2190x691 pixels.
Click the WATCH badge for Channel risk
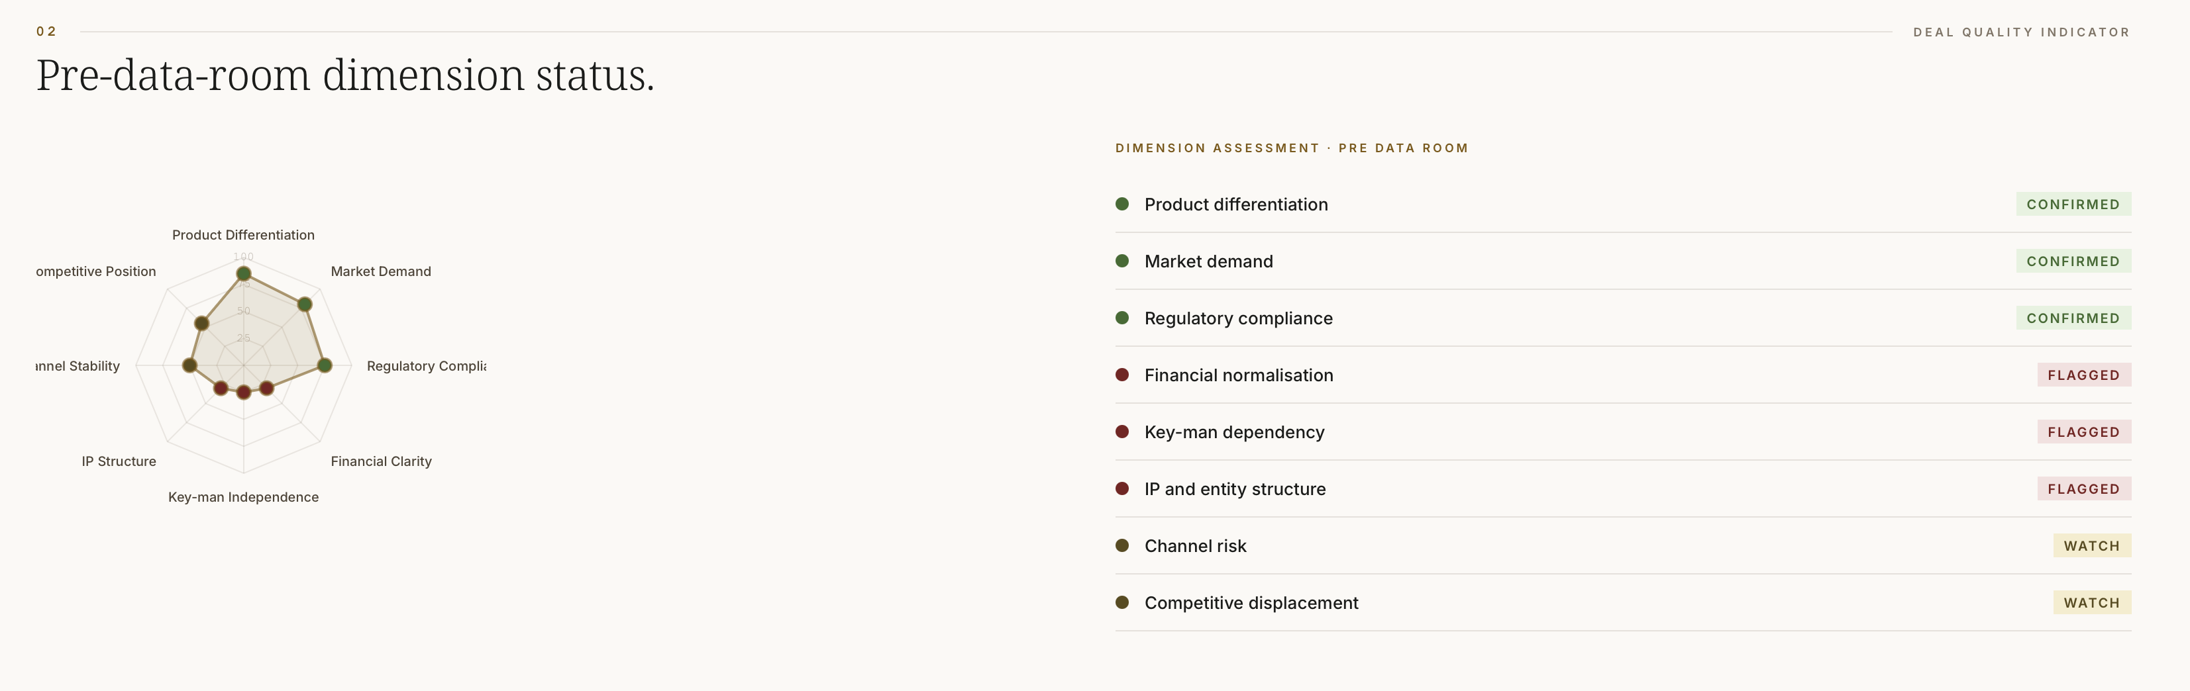2091,545
